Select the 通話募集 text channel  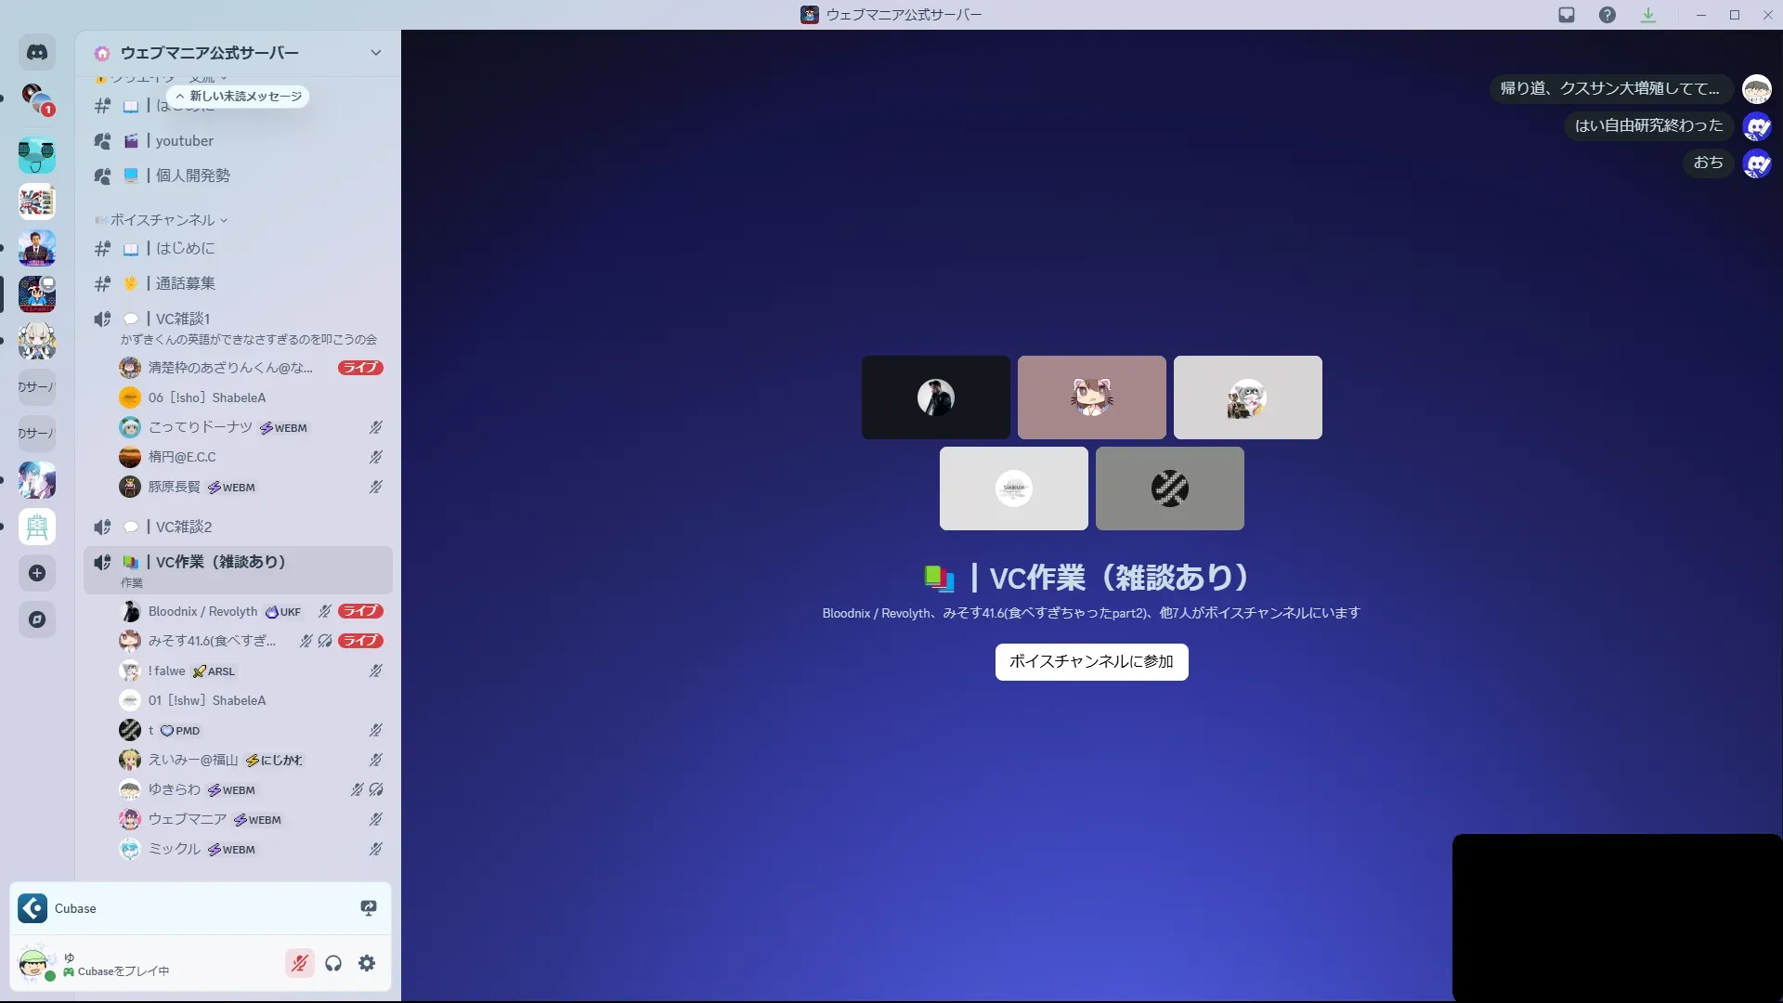click(x=185, y=283)
